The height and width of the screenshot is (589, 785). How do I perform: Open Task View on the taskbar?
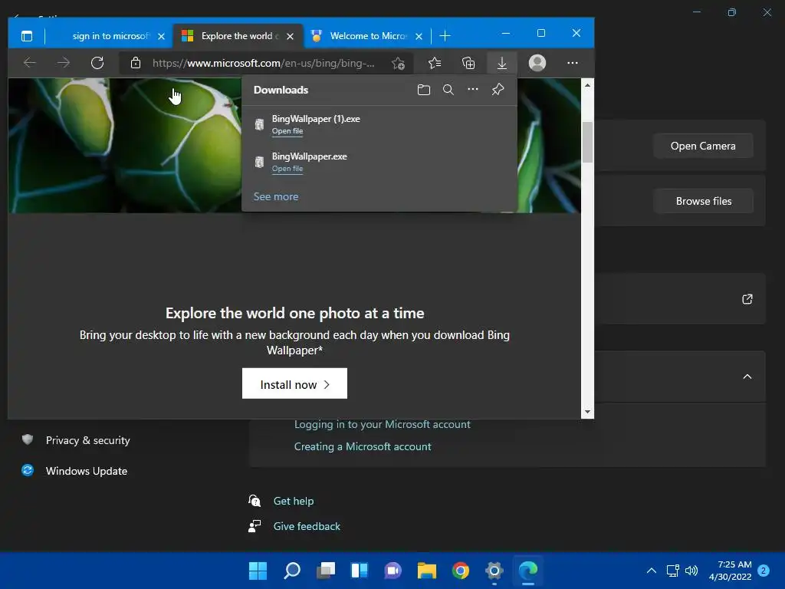coord(326,571)
